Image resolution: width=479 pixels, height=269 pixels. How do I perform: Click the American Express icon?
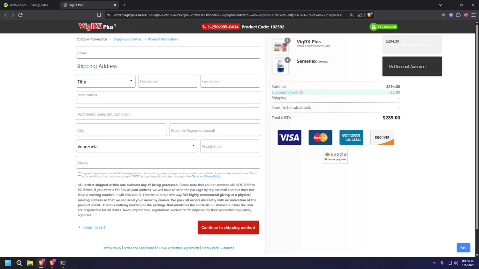click(x=351, y=137)
